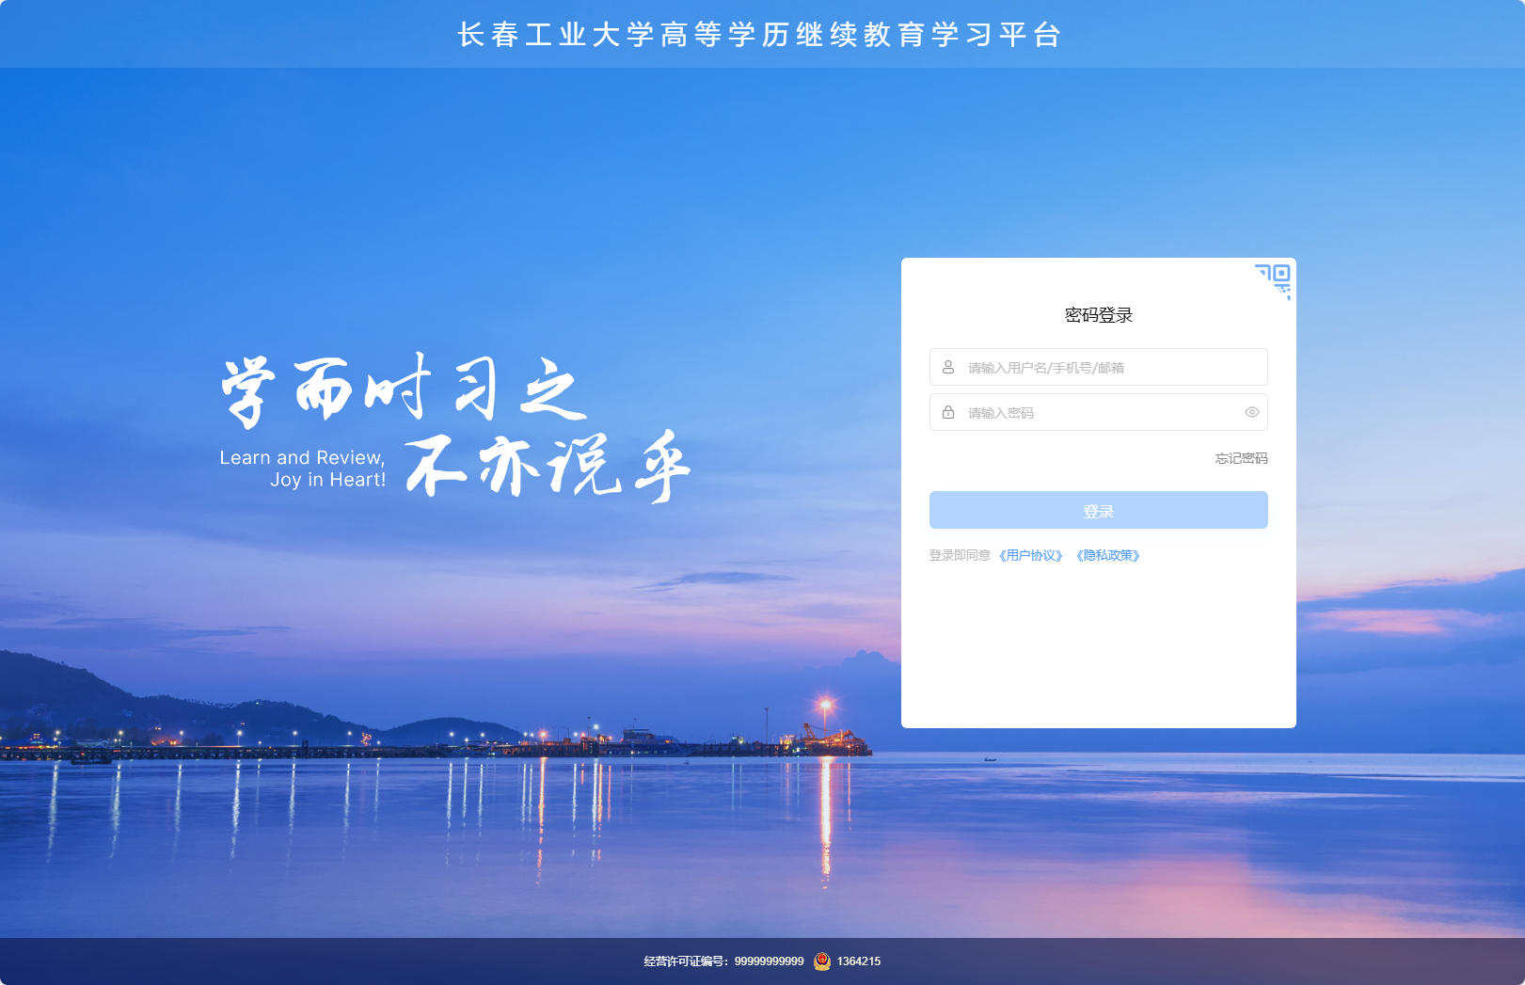Click the platform title 长春工业大学高等学历继续教育学习平台
Image resolution: width=1525 pixels, height=985 pixels.
760,35
